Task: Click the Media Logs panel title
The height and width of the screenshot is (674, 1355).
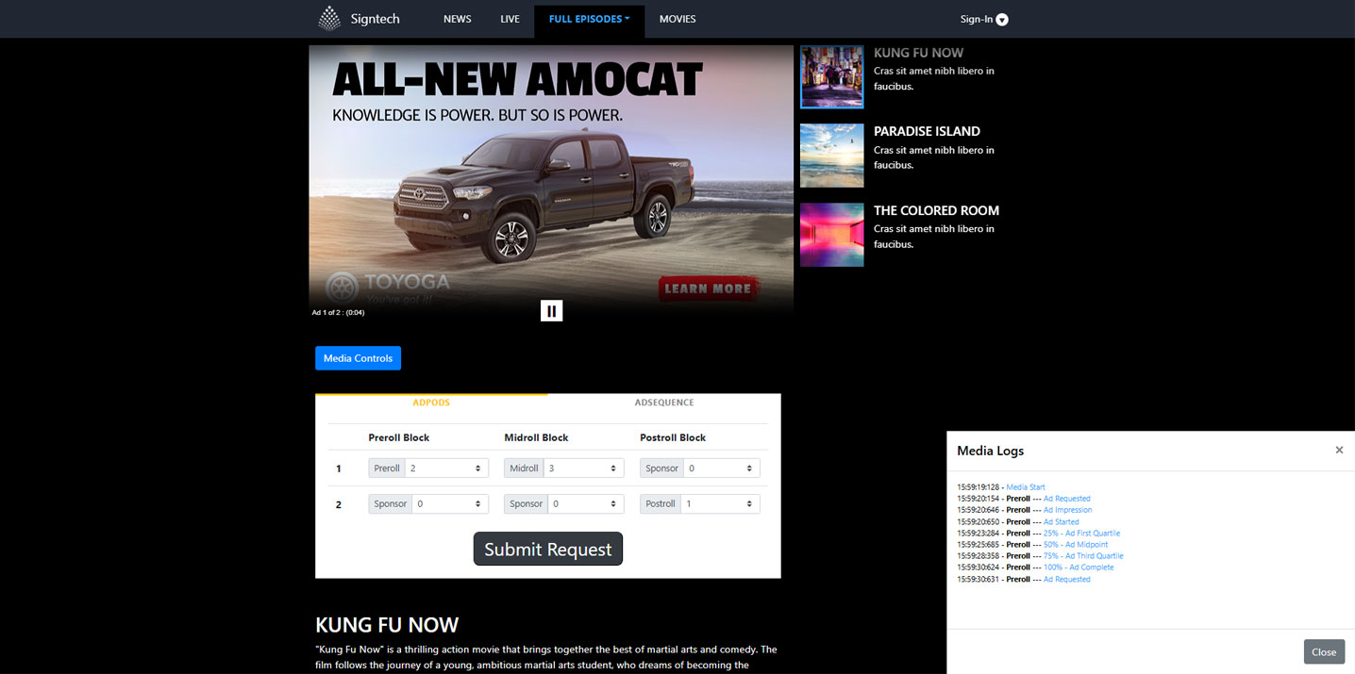Action: tap(990, 451)
